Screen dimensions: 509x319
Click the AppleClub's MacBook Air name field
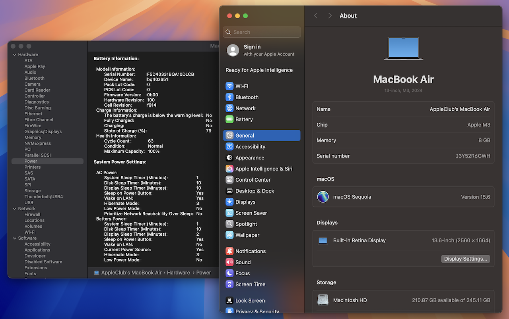click(x=460, y=109)
